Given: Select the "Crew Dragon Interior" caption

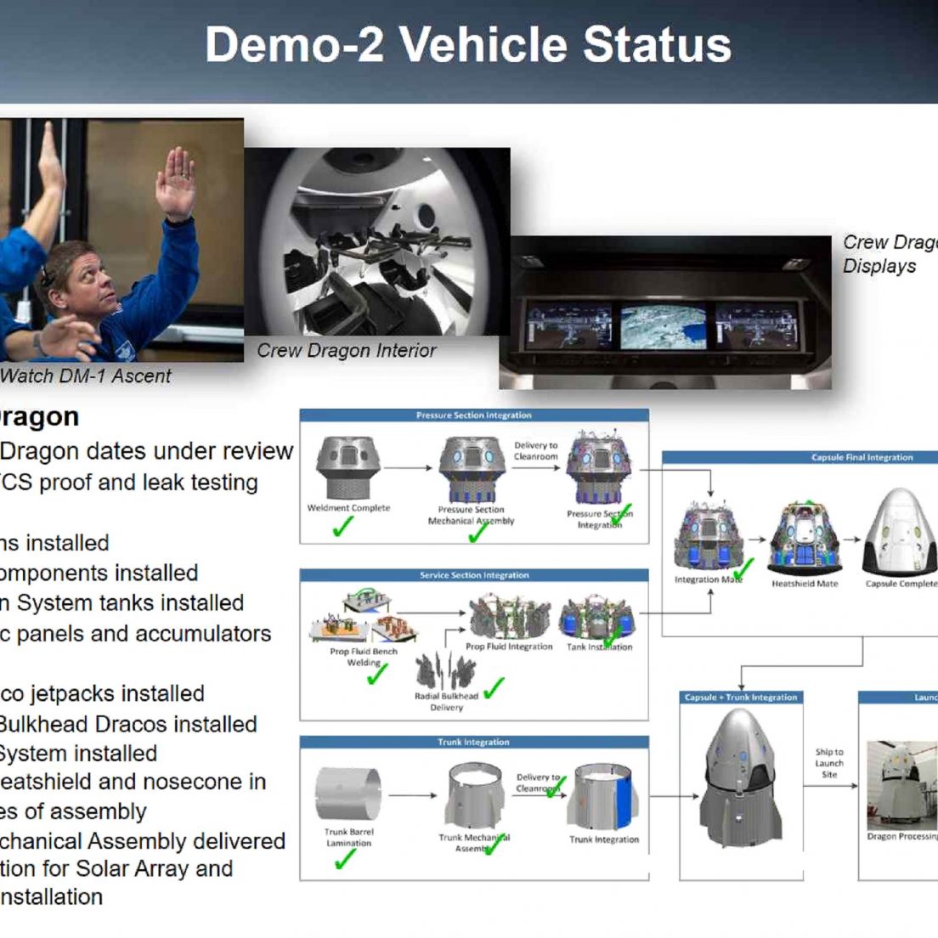Looking at the screenshot, I should point(347,351).
